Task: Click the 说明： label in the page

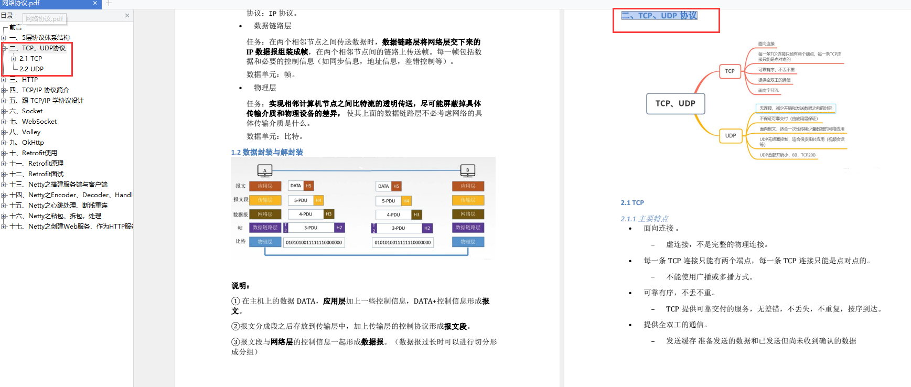Action: (241, 286)
